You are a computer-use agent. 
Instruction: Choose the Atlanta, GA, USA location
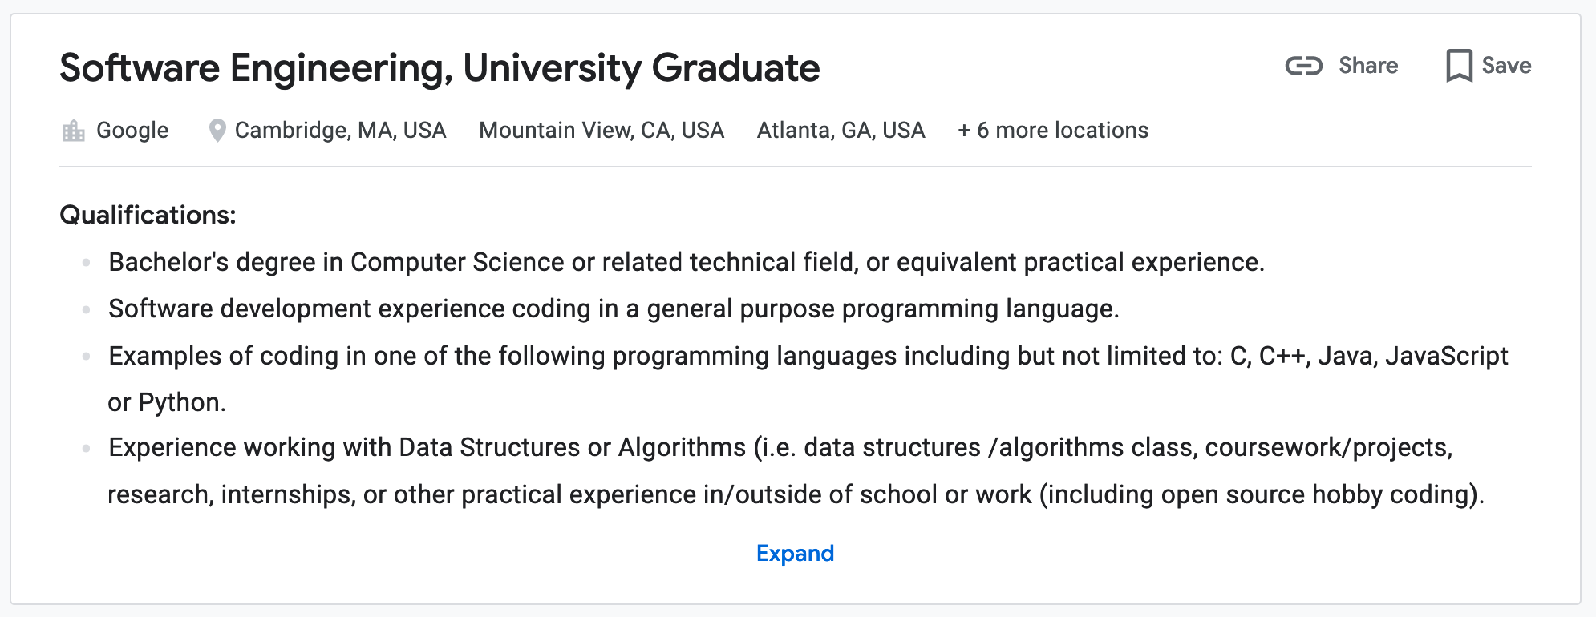841,131
